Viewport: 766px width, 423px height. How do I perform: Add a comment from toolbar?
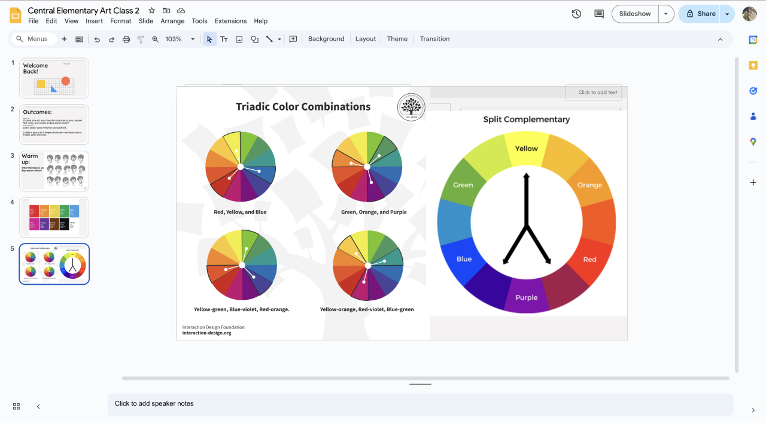293,39
